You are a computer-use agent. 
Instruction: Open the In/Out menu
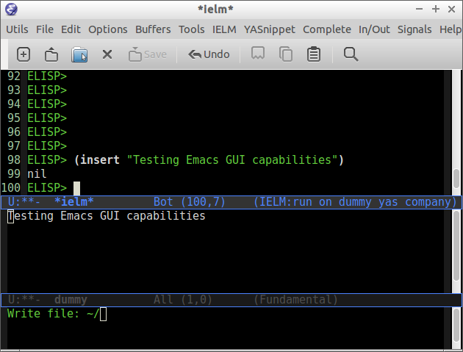[x=374, y=29]
